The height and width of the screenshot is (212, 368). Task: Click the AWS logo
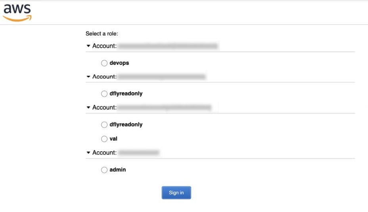[x=17, y=13]
